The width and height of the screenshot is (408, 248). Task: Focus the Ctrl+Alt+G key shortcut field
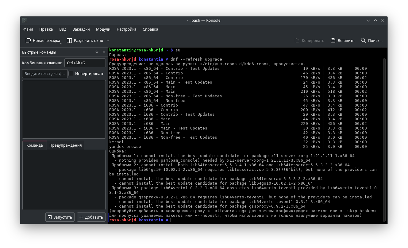pos(85,63)
